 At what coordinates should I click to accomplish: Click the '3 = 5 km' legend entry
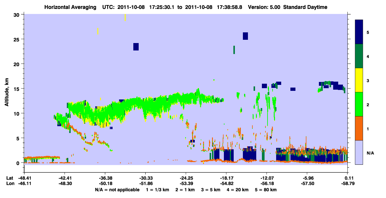[x=211, y=190]
